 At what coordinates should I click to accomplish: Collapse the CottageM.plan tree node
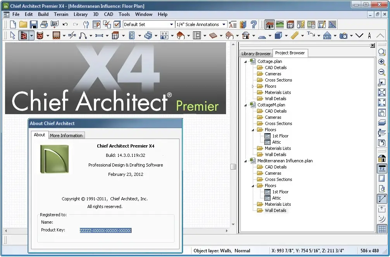pyautogui.click(x=245, y=105)
